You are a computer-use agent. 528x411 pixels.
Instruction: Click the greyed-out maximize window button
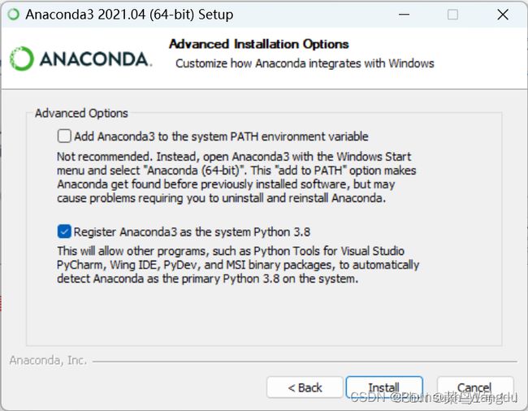(x=452, y=15)
